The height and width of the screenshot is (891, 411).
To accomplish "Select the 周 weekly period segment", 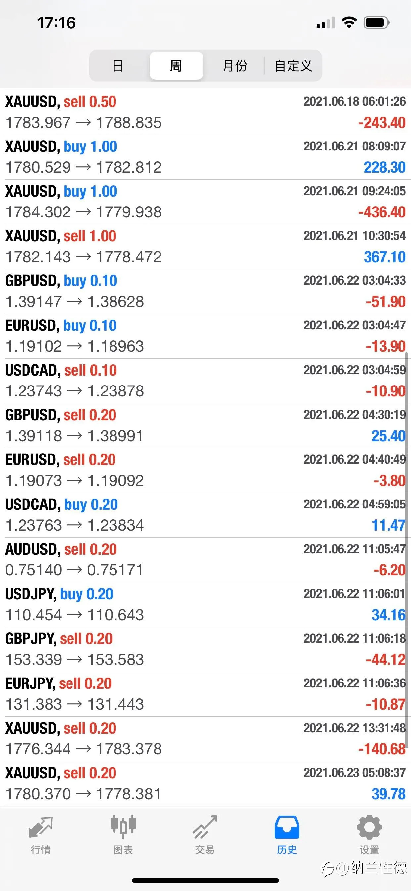I will coord(176,65).
